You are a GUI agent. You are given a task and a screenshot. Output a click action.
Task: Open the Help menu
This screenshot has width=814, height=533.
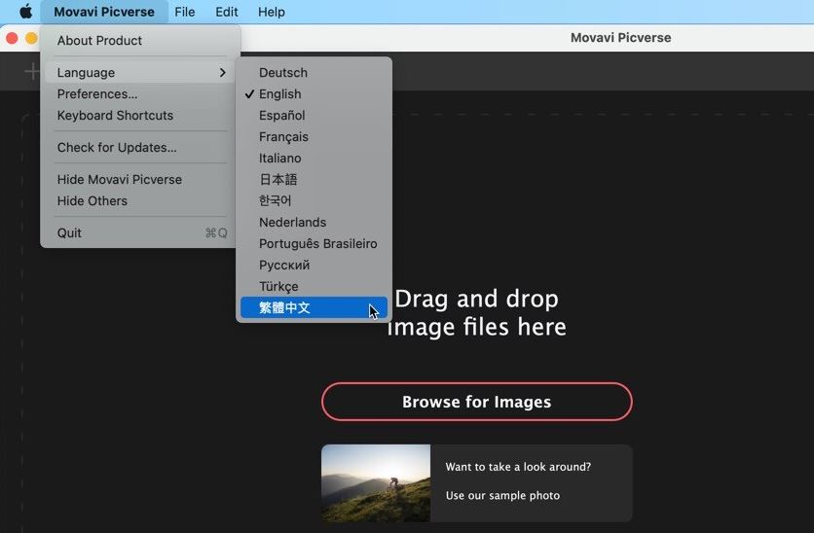[x=271, y=12]
